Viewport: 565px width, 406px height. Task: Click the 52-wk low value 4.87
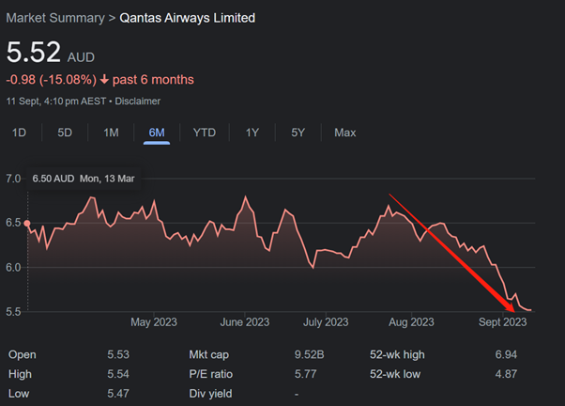click(506, 374)
